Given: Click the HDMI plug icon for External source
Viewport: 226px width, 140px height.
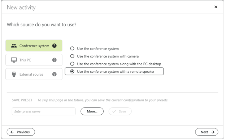Looking at the screenshot, I should coord(14,74).
